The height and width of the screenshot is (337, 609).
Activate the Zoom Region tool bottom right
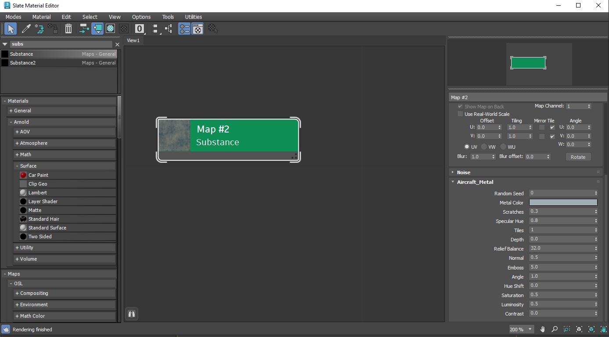point(566,329)
